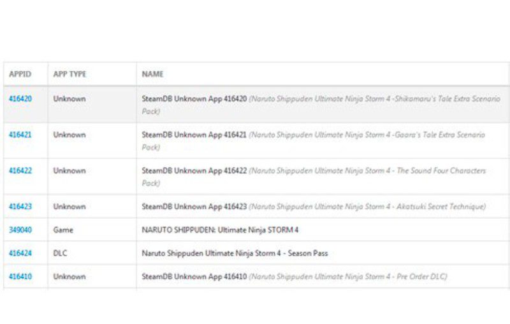Select the Unknown app type for 416420
The image size is (510, 324).
tap(69, 99)
